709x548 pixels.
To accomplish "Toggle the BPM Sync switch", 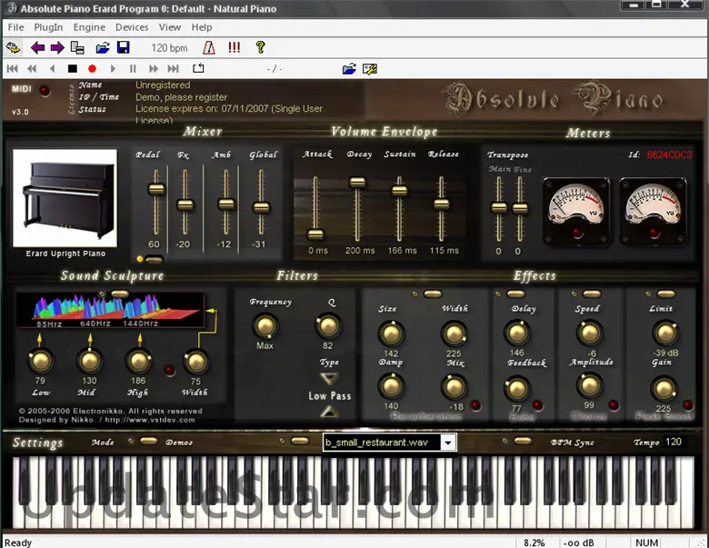I will [x=523, y=441].
